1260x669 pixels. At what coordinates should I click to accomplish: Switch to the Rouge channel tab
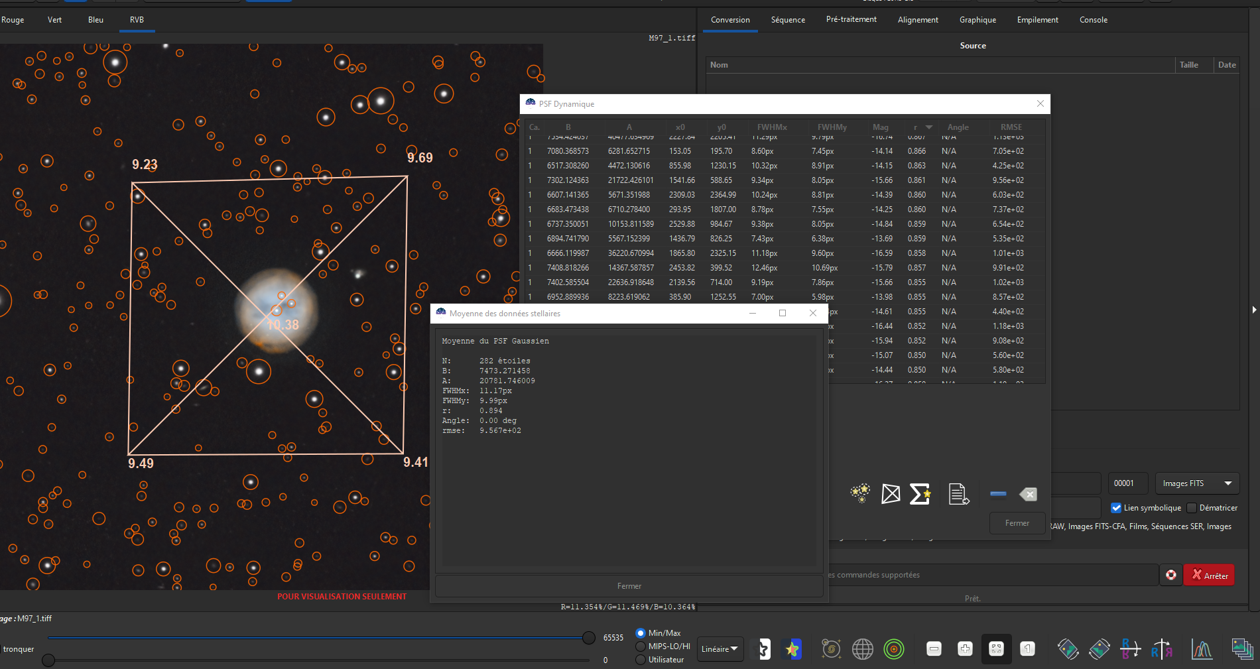[13, 20]
